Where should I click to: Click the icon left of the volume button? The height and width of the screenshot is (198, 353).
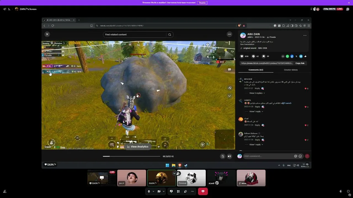pos(223,156)
